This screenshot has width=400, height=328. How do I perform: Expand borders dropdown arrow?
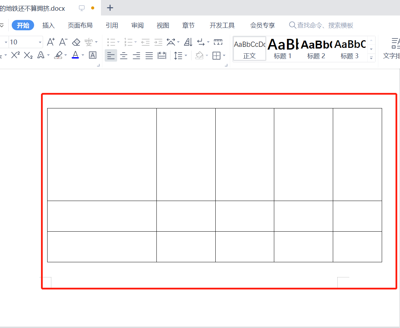(224, 55)
